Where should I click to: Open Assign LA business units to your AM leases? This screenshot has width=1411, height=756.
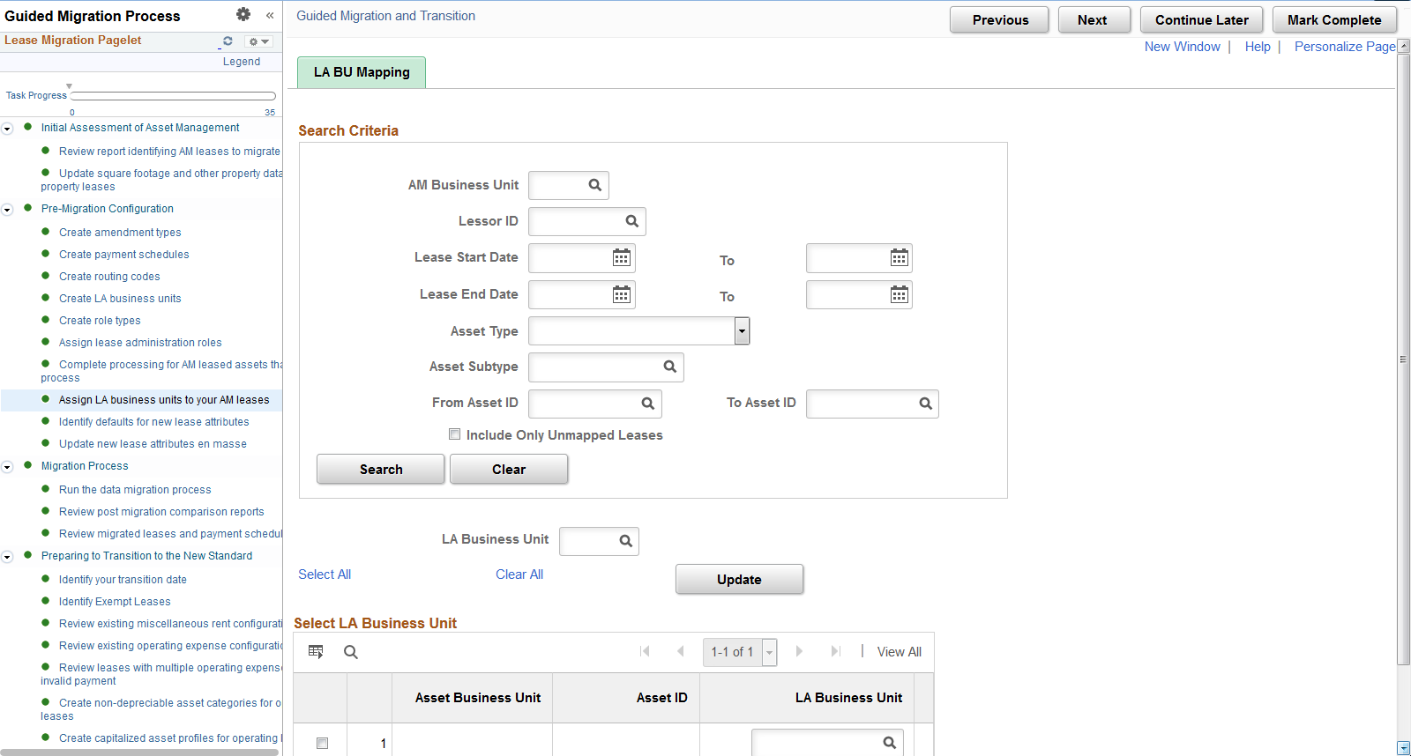point(164,400)
